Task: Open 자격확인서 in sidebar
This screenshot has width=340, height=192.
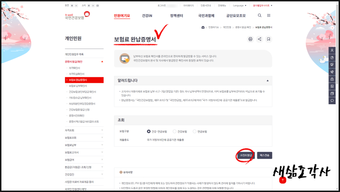Action: (x=74, y=68)
